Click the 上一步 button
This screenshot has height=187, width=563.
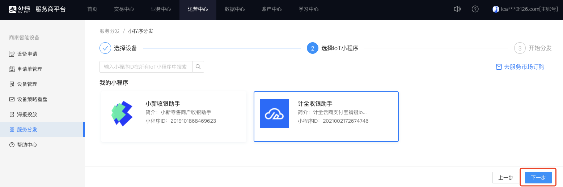[x=506, y=178]
